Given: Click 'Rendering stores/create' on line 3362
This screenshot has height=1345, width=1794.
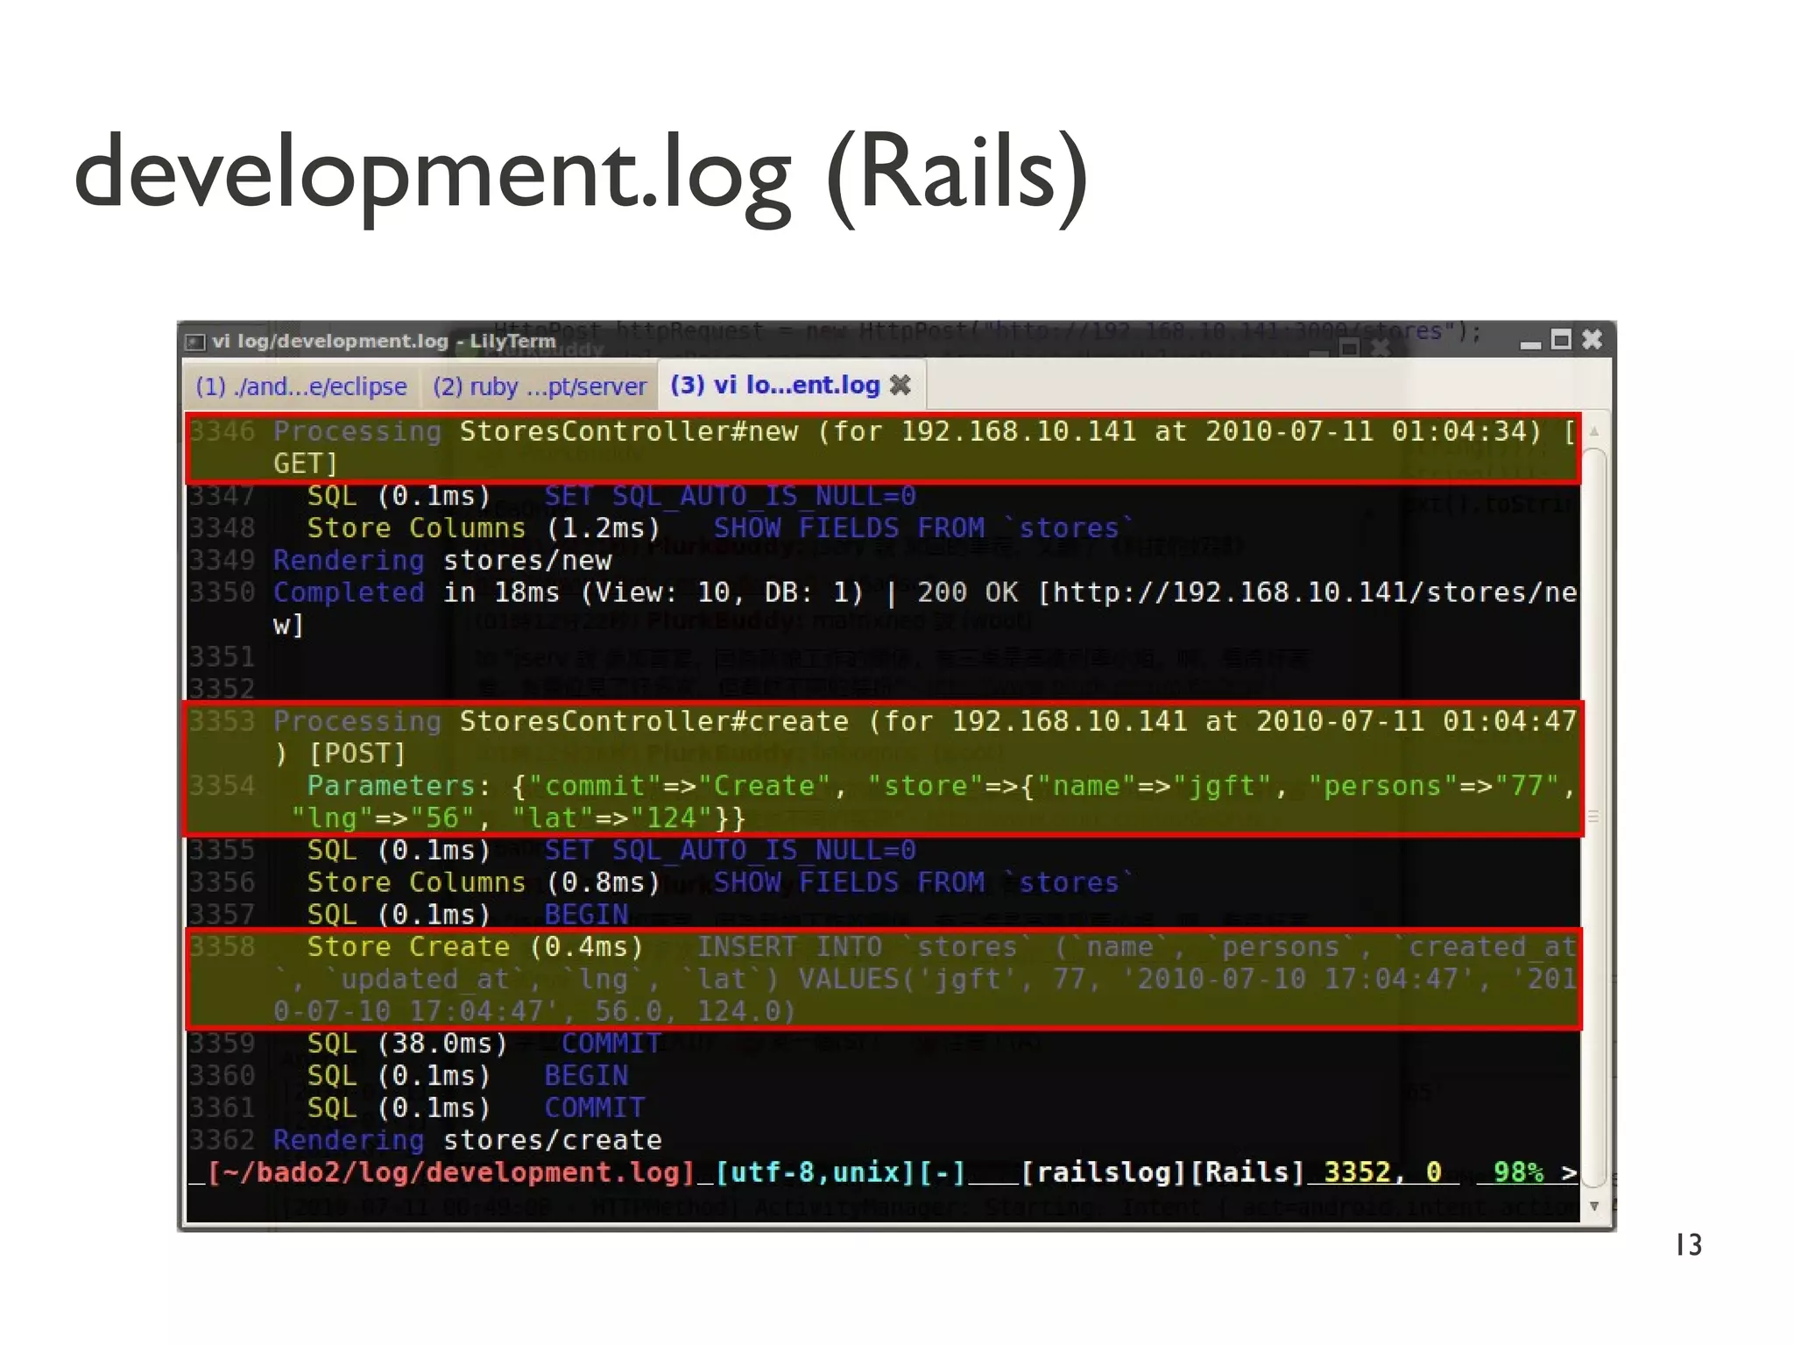Looking at the screenshot, I should 468,1140.
